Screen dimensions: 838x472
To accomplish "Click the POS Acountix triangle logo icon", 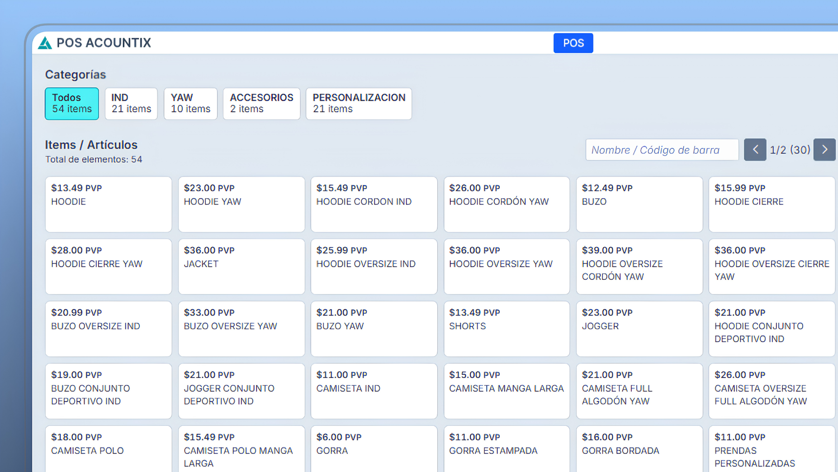I will (x=45, y=43).
